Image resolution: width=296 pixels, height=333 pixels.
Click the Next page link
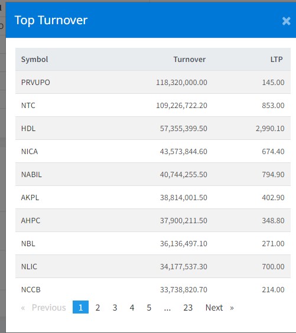pyautogui.click(x=214, y=307)
